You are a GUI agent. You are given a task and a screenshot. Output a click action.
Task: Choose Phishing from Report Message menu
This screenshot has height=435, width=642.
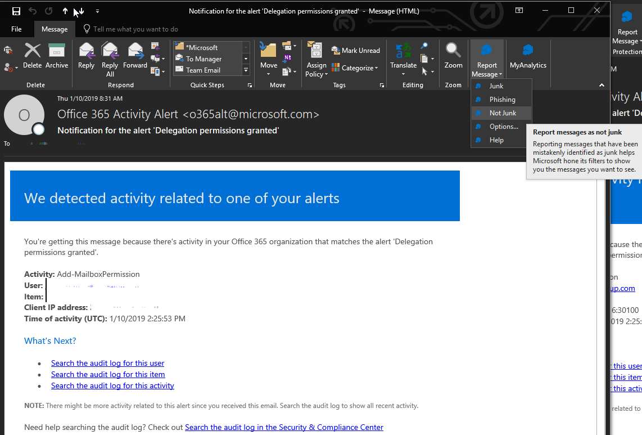click(501, 100)
